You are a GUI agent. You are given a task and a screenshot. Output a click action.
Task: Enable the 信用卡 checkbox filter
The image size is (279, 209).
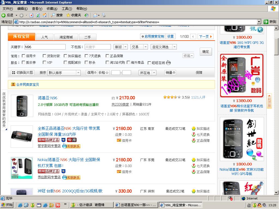[x=23, y=56]
